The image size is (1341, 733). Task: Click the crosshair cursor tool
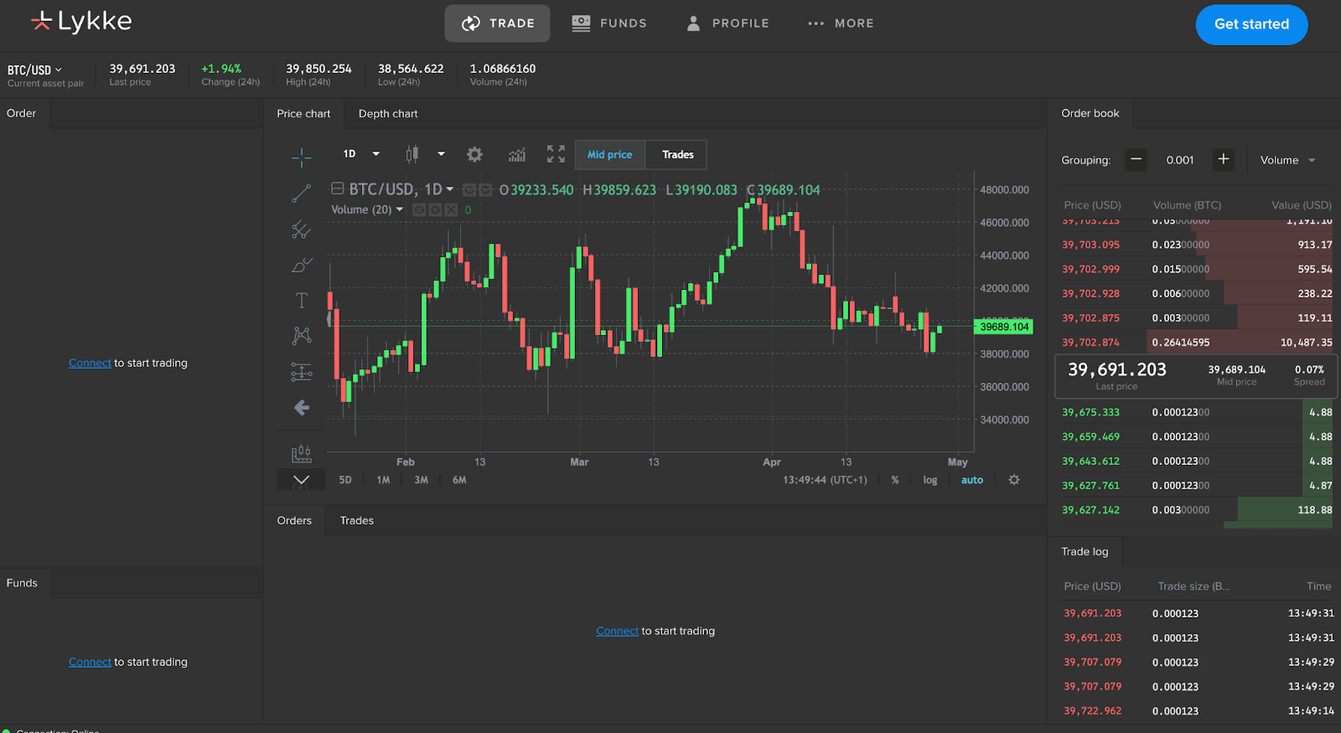(x=302, y=157)
